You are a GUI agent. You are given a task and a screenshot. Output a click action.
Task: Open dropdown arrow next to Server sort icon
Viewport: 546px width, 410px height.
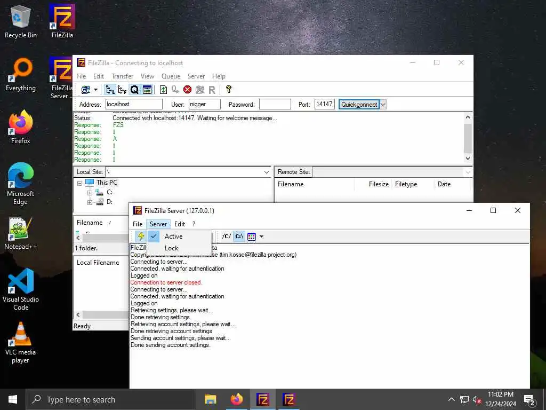point(261,236)
